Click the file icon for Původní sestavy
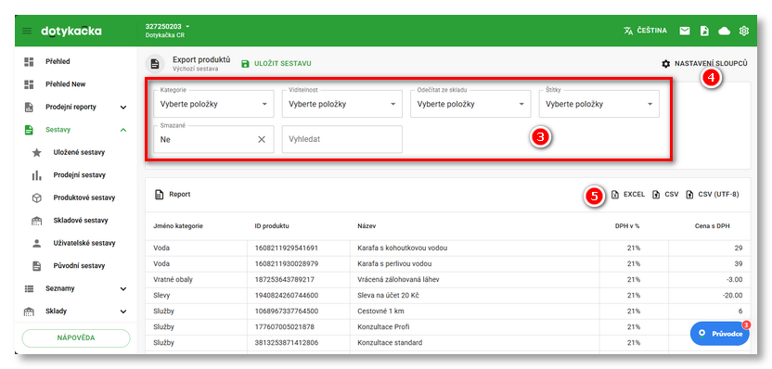The width and height of the screenshot is (772, 369). pos(37,266)
